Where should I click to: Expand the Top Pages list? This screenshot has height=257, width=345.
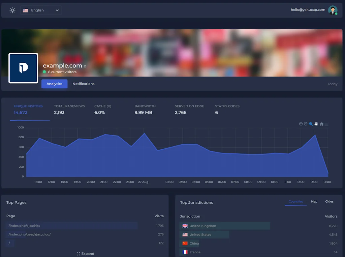86,254
